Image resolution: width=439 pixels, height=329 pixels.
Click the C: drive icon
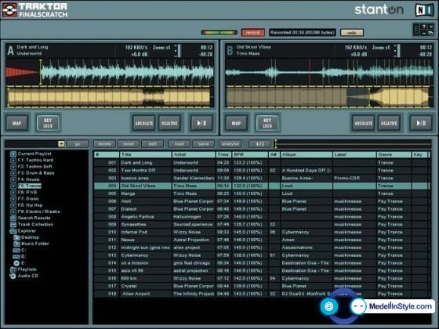tap(16, 251)
